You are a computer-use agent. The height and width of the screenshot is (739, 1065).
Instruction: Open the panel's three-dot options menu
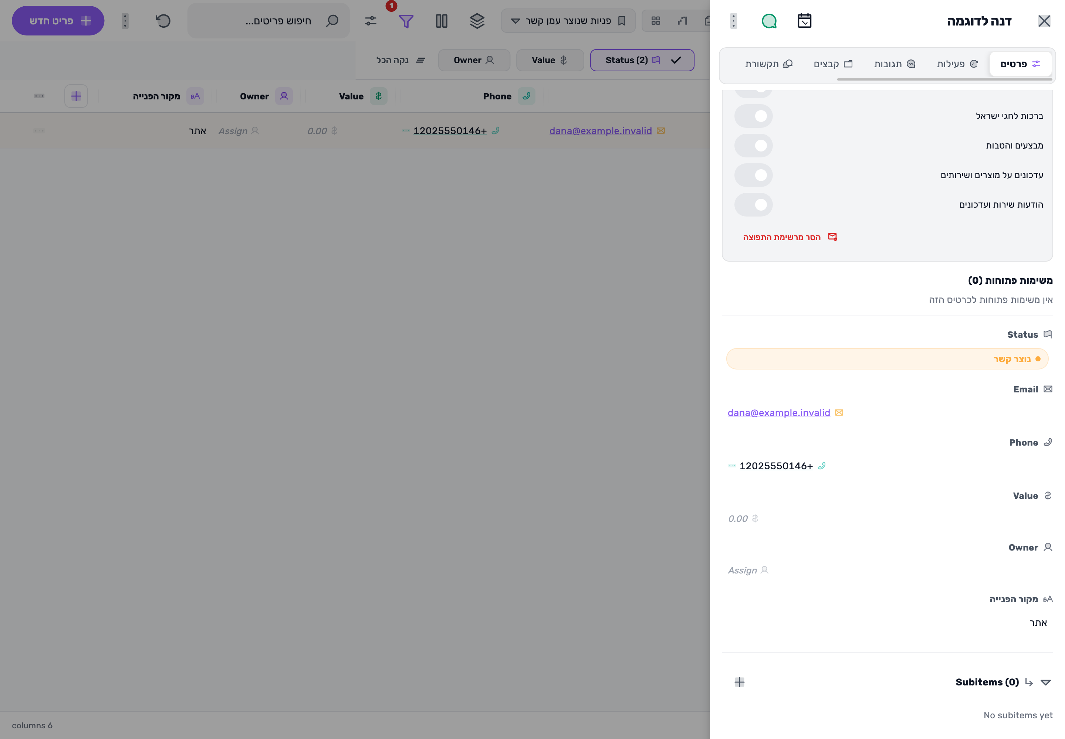pyautogui.click(x=733, y=21)
